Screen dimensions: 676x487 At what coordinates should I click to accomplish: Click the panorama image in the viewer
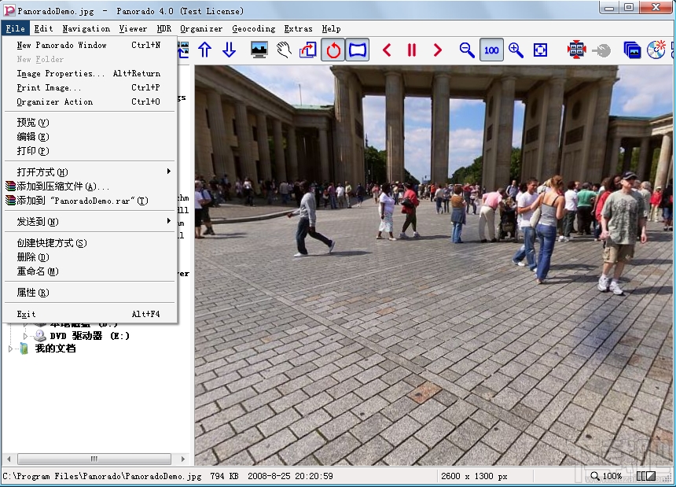point(433,265)
